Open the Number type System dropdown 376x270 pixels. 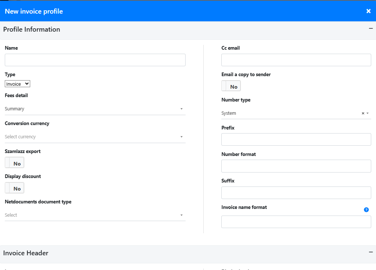click(291, 113)
